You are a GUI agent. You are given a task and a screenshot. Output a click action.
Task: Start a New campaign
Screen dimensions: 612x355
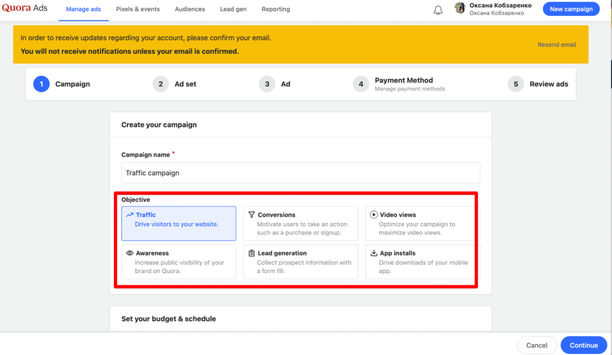tap(571, 9)
